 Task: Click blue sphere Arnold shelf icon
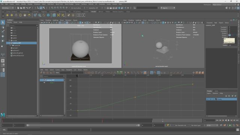48,15
